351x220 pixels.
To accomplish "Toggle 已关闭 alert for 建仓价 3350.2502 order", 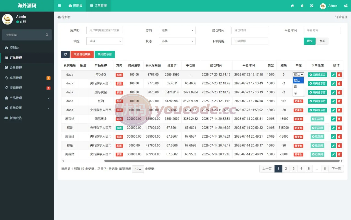I will pyautogui.click(x=317, y=119).
